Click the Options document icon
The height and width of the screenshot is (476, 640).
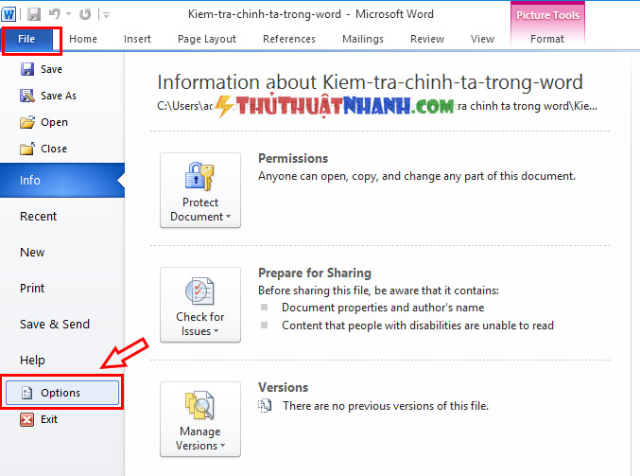26,393
